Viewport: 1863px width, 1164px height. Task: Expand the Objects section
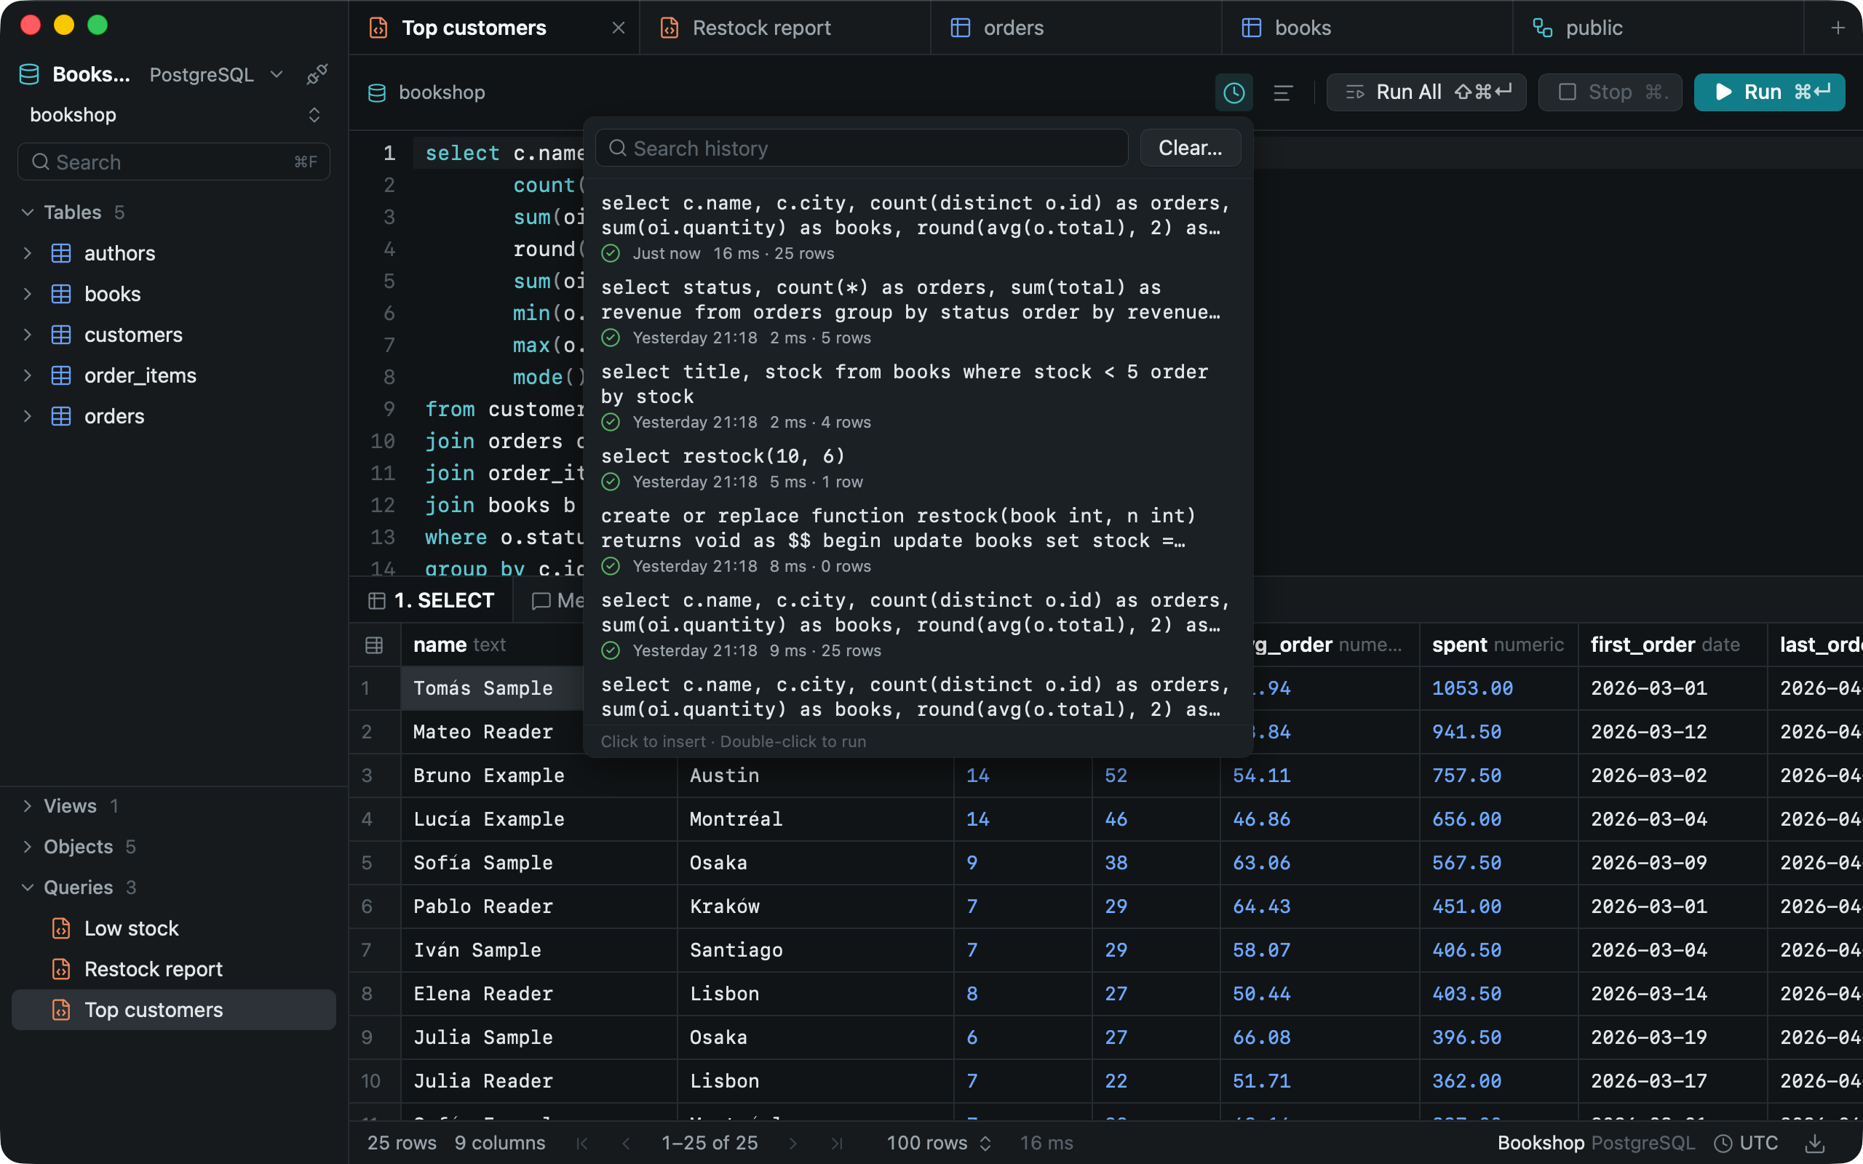28,847
